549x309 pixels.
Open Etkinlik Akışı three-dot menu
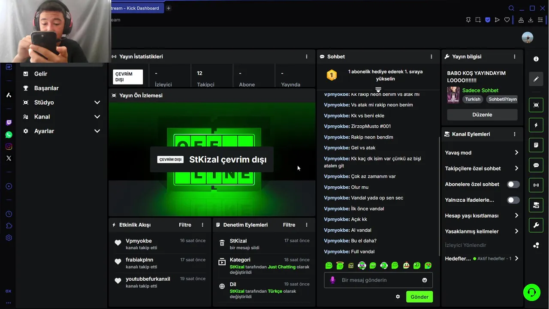202,225
